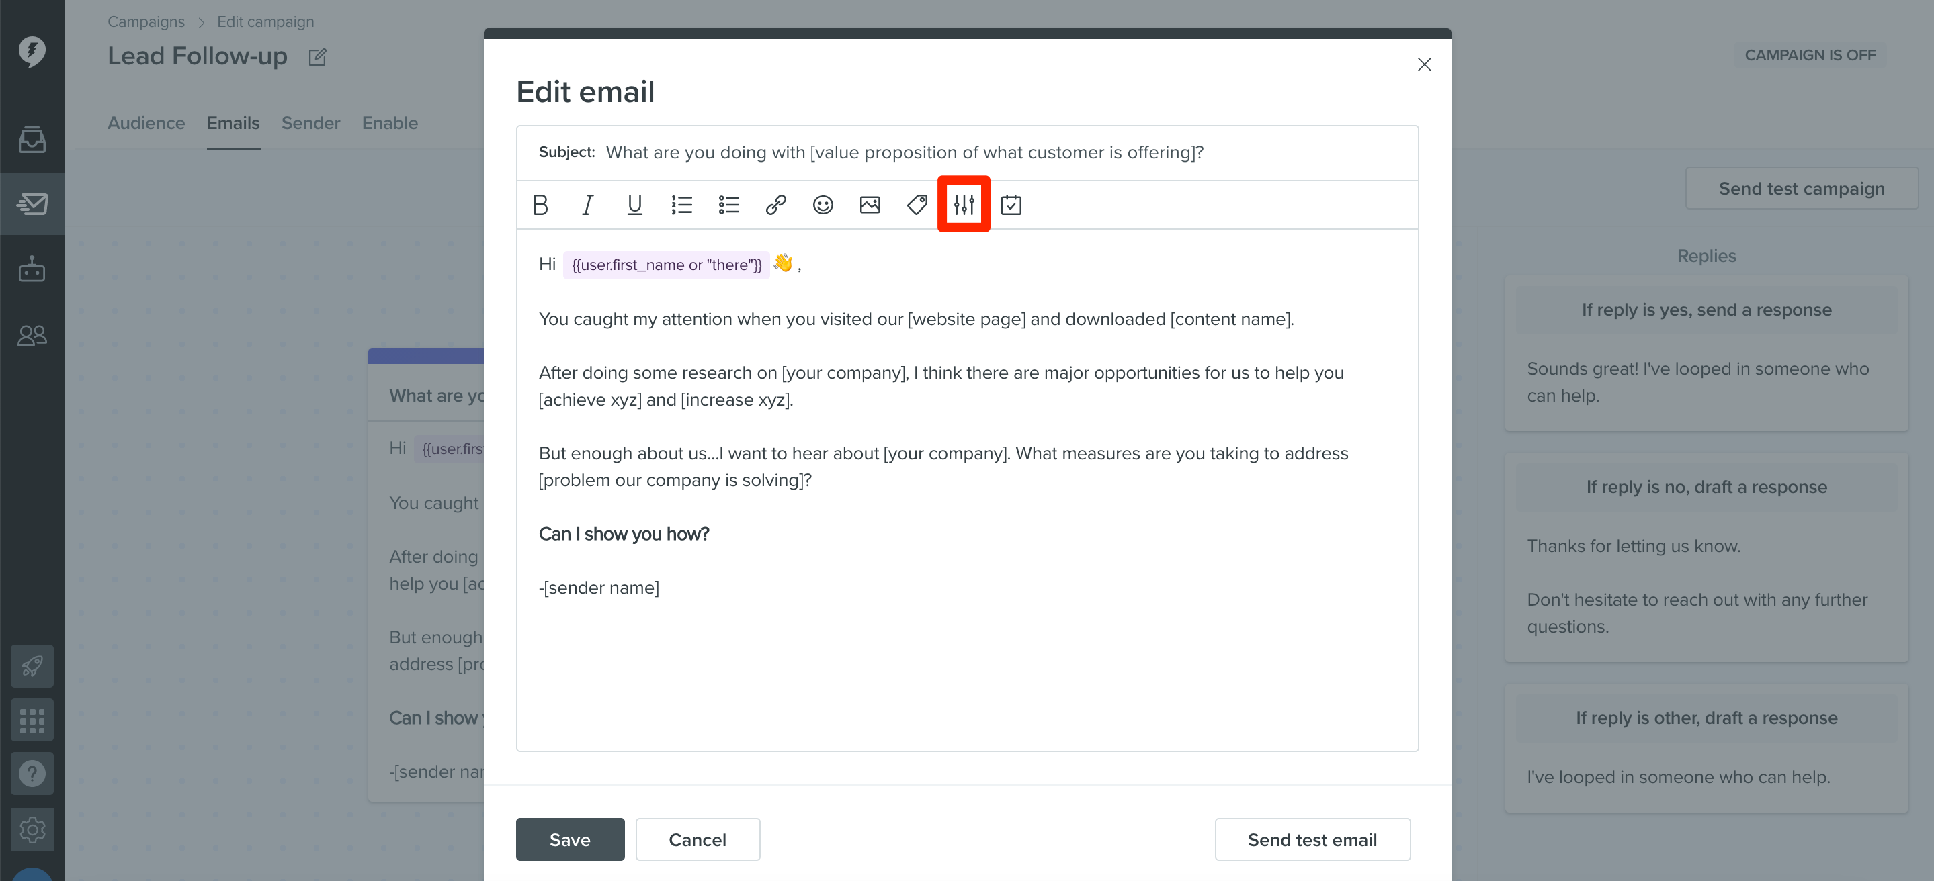Insert an image into email
The width and height of the screenshot is (1934, 881).
point(870,204)
